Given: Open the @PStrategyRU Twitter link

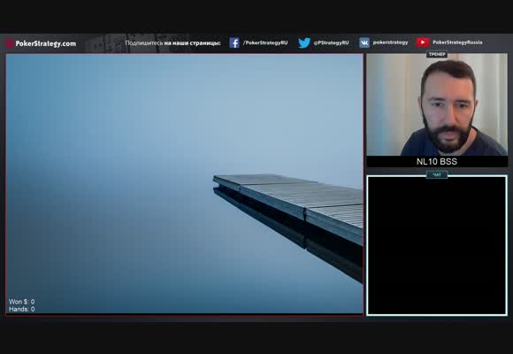Looking at the screenshot, I should pos(331,42).
